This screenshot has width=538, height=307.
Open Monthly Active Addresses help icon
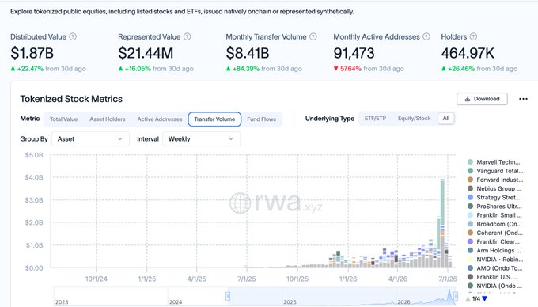tap(426, 36)
